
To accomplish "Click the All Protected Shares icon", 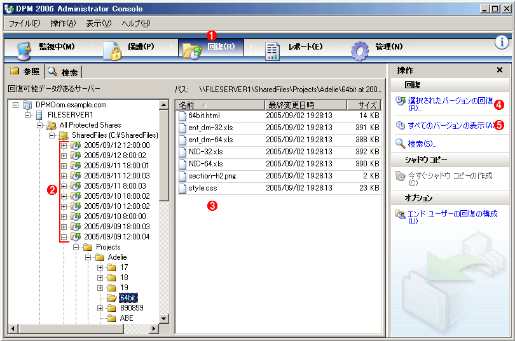I will pyautogui.click(x=52, y=125).
